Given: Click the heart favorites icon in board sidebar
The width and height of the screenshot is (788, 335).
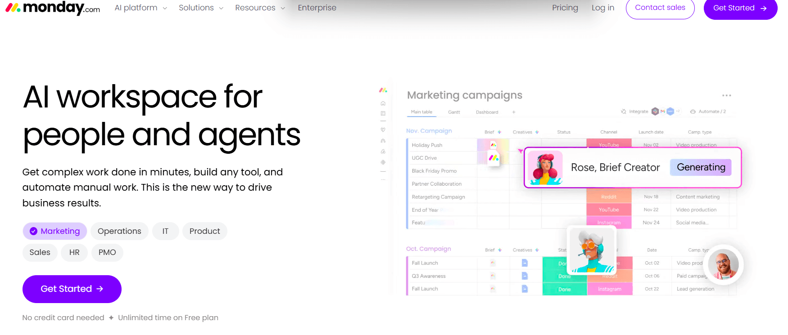Looking at the screenshot, I should (383, 130).
